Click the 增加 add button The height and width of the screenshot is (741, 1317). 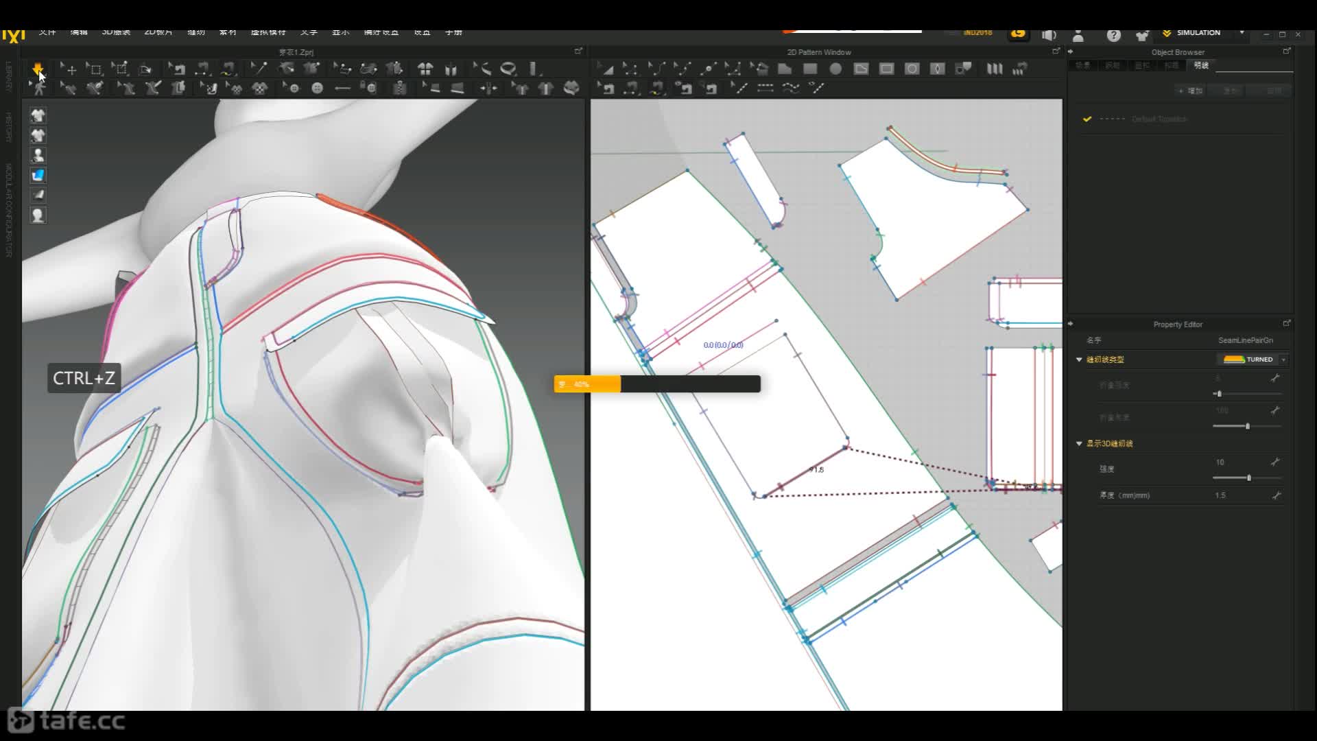[x=1191, y=91]
